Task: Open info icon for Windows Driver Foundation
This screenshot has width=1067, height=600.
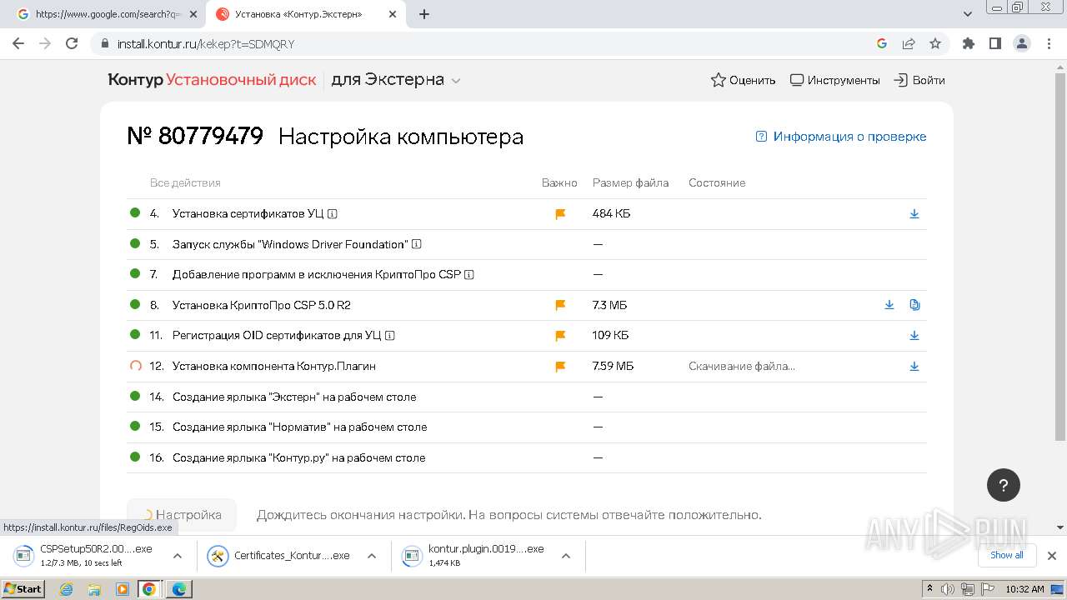Action: click(417, 244)
